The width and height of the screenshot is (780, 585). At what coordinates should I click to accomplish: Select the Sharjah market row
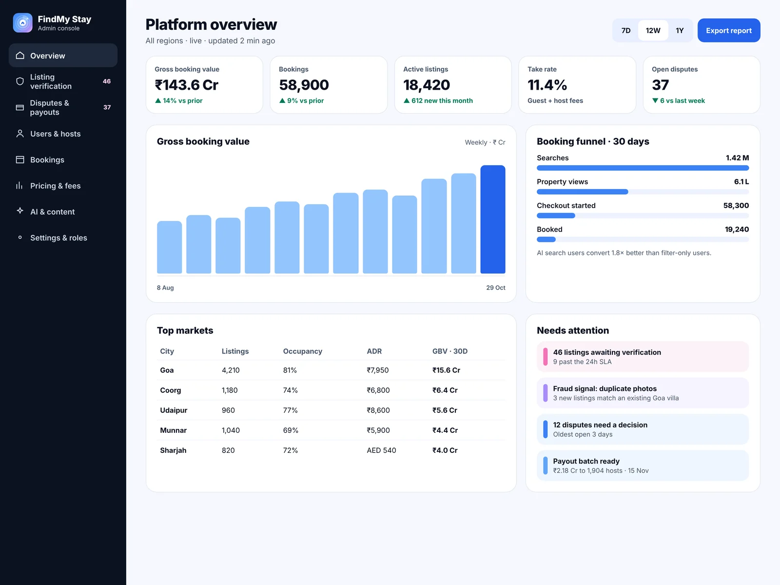click(331, 450)
